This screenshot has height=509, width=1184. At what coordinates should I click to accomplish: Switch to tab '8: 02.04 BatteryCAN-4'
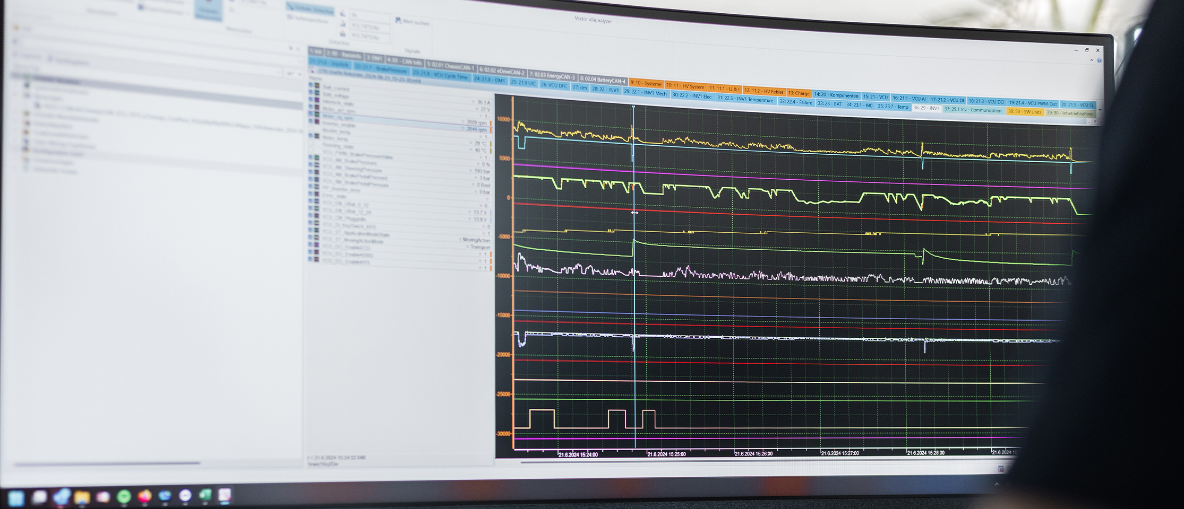pyautogui.click(x=603, y=80)
